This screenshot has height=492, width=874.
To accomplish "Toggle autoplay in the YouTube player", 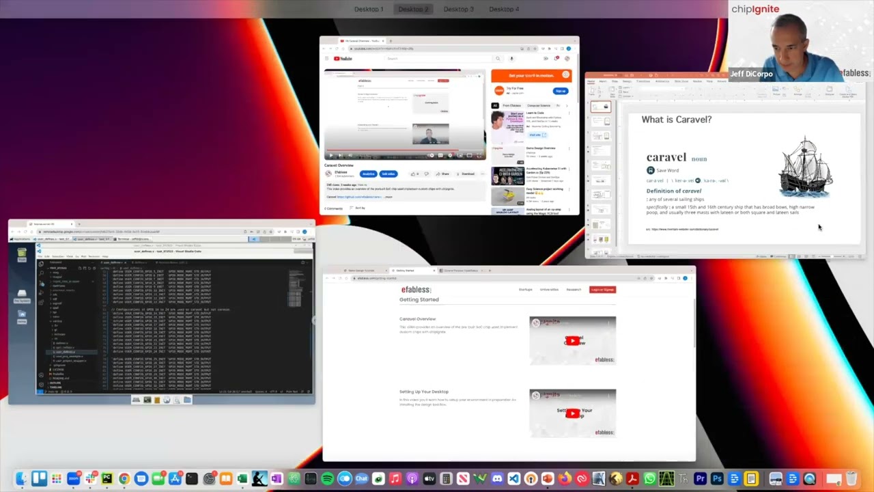I will 431,156.
